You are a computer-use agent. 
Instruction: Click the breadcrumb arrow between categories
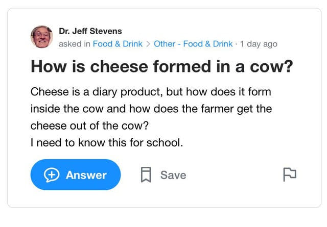(x=148, y=44)
